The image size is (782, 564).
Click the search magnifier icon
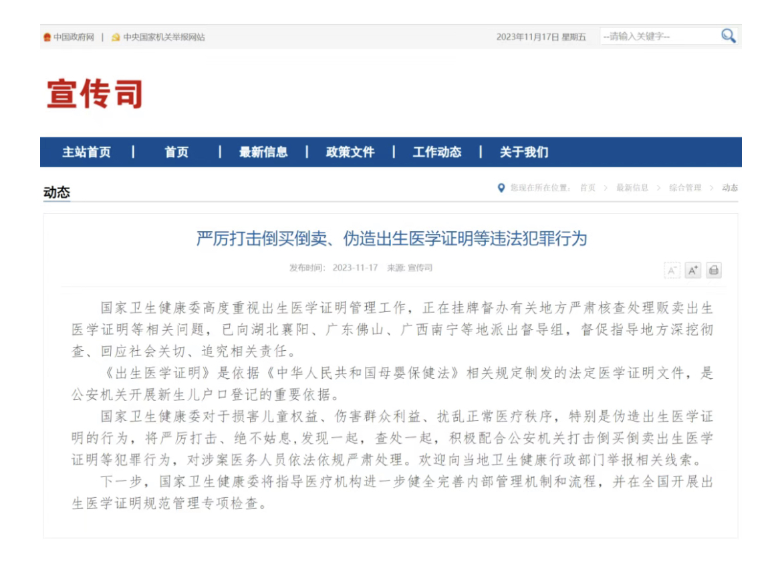(x=728, y=36)
